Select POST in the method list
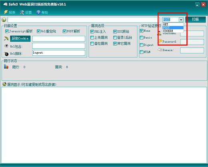 173,28
